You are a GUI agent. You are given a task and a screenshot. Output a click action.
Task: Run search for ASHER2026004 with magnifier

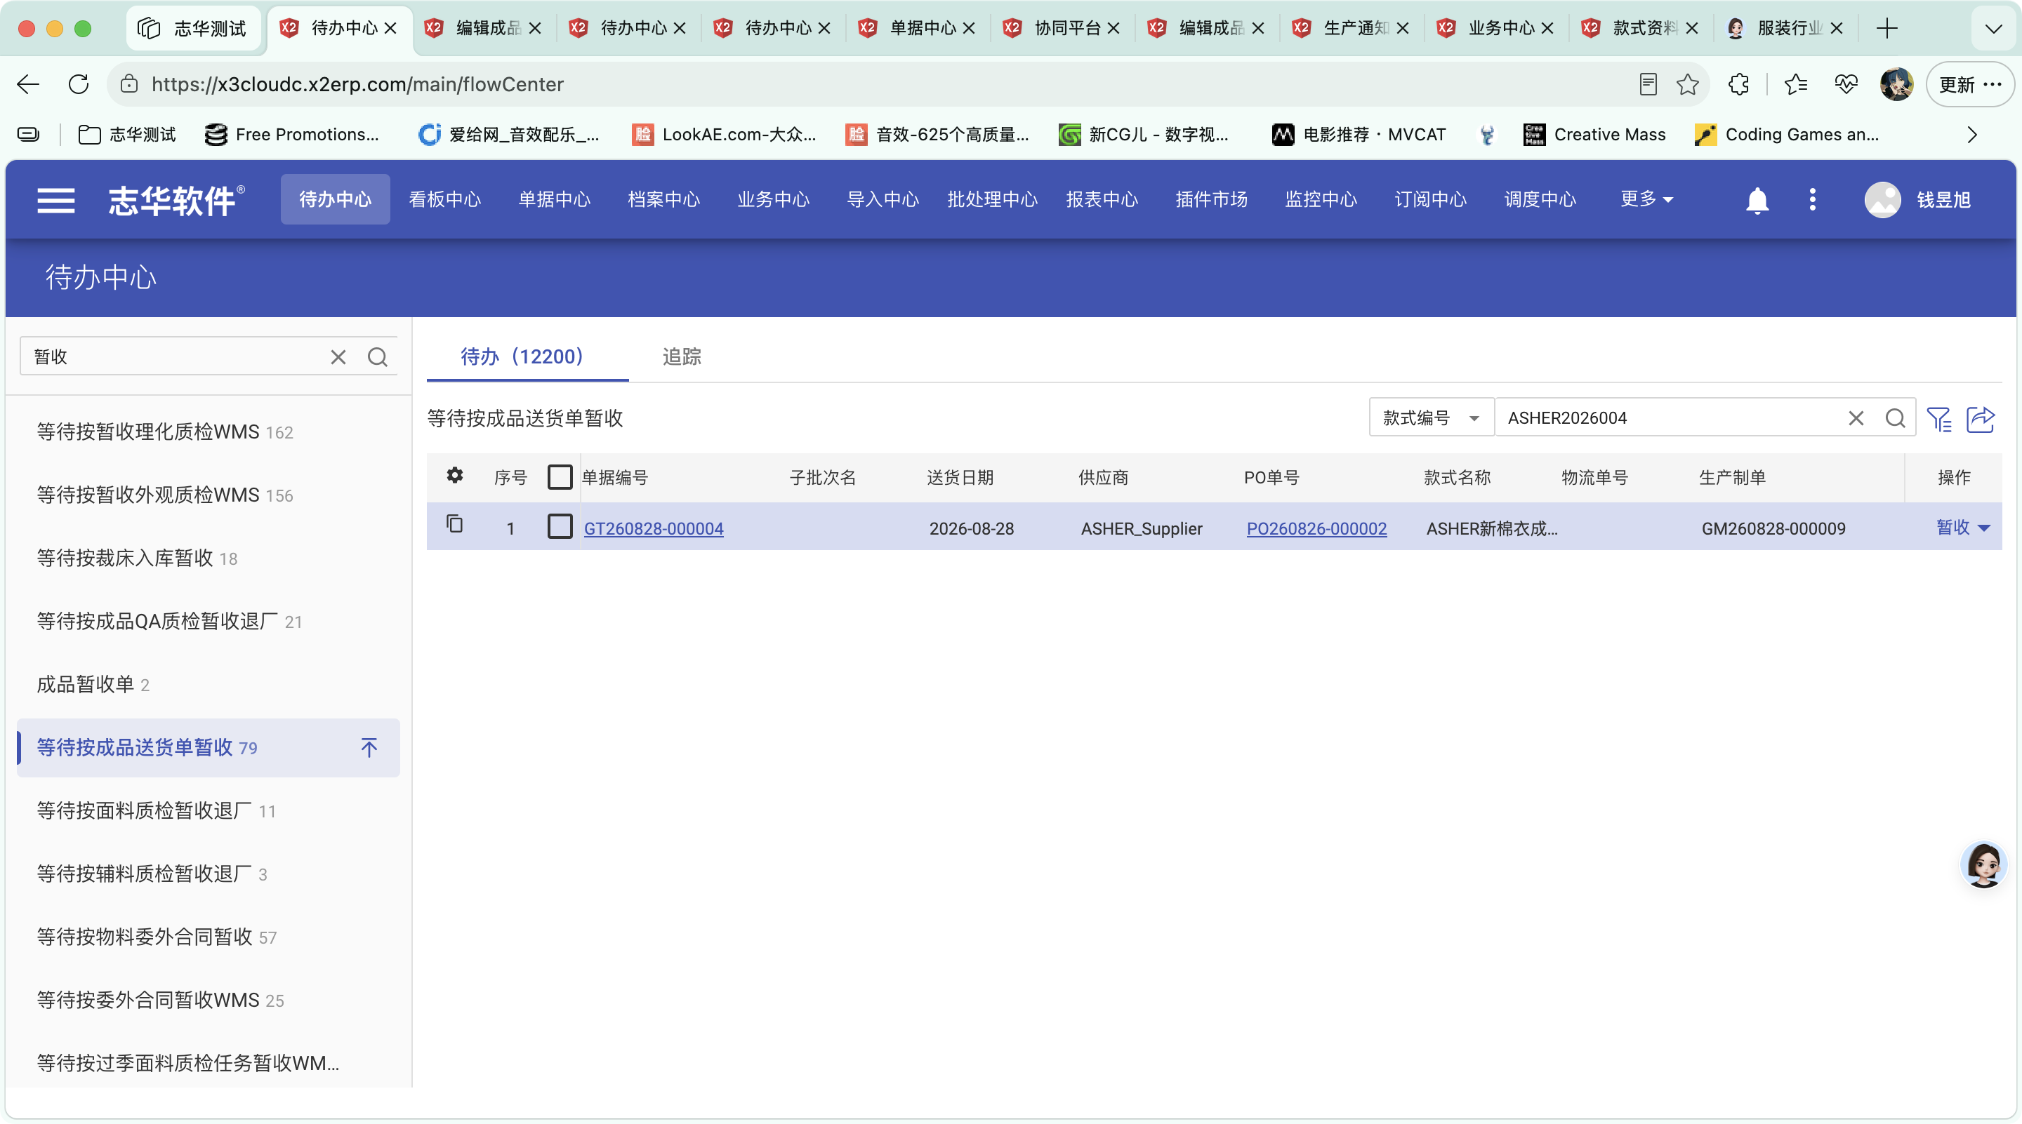(x=1895, y=418)
